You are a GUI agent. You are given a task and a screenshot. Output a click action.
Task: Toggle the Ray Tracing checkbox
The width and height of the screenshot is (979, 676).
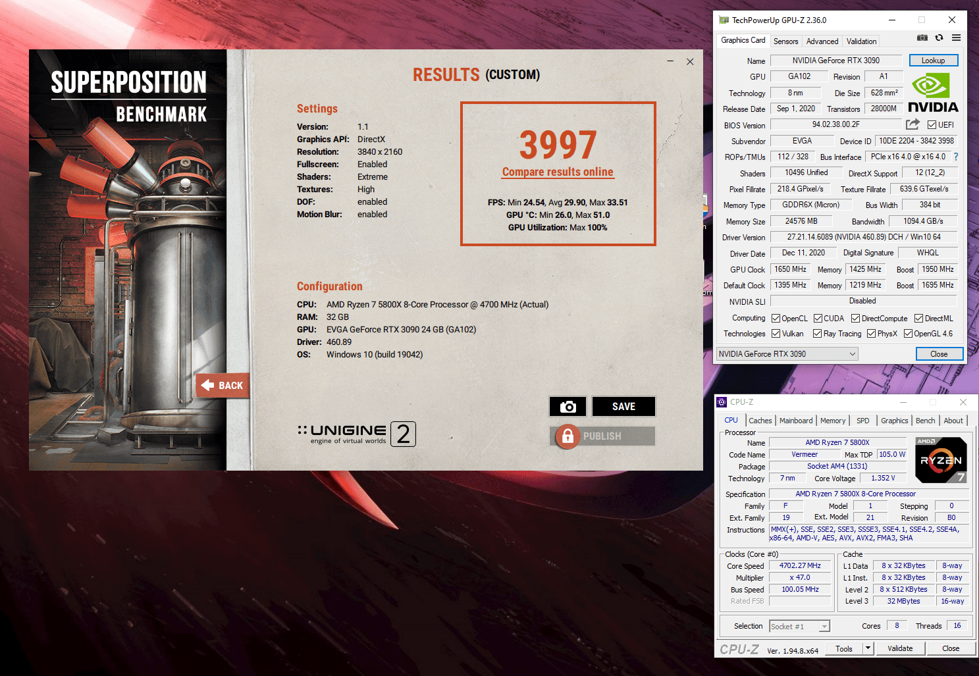point(817,334)
